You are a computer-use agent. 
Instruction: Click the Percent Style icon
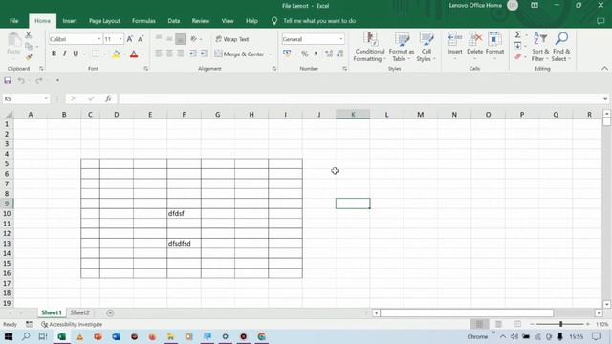[305, 54]
